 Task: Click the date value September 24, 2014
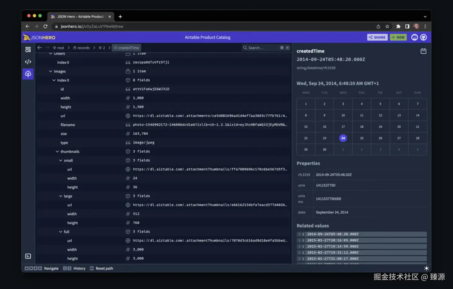click(332, 212)
